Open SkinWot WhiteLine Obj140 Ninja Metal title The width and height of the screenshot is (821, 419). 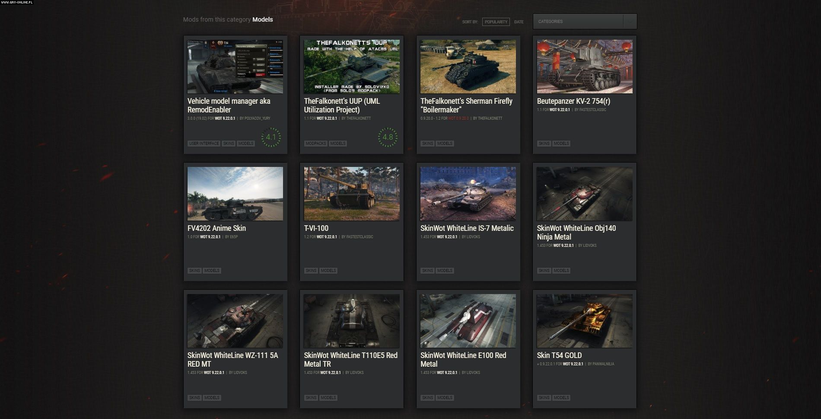[x=576, y=233]
